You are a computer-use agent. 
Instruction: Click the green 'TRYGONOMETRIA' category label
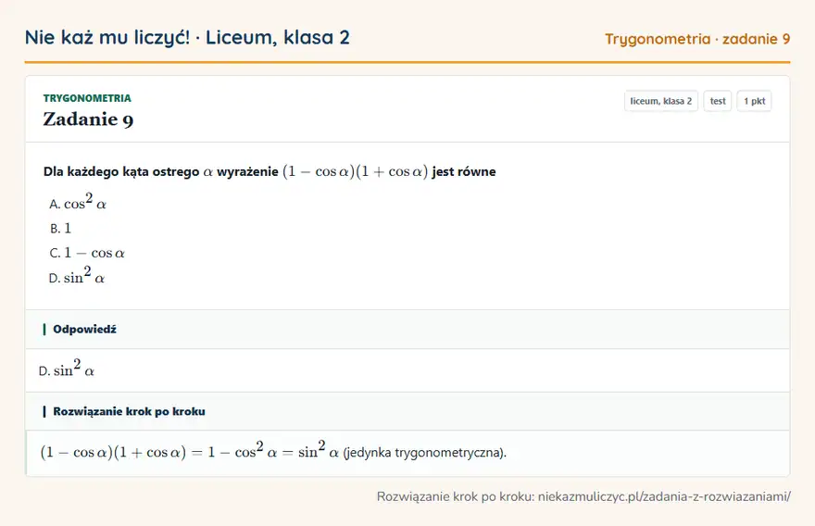[87, 98]
